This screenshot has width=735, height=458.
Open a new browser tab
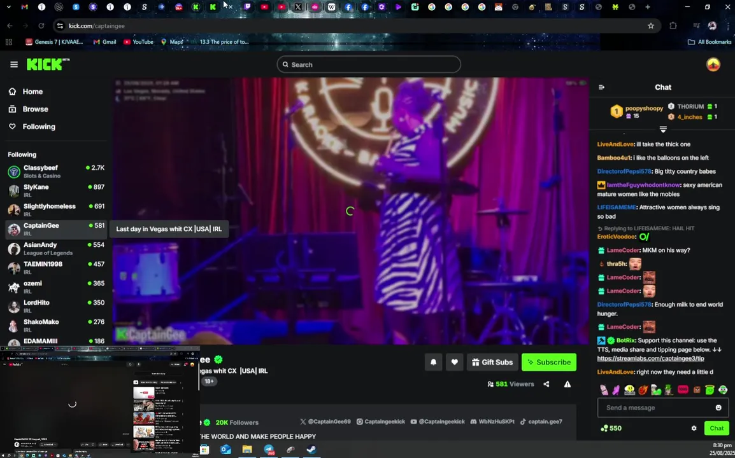[648, 7]
